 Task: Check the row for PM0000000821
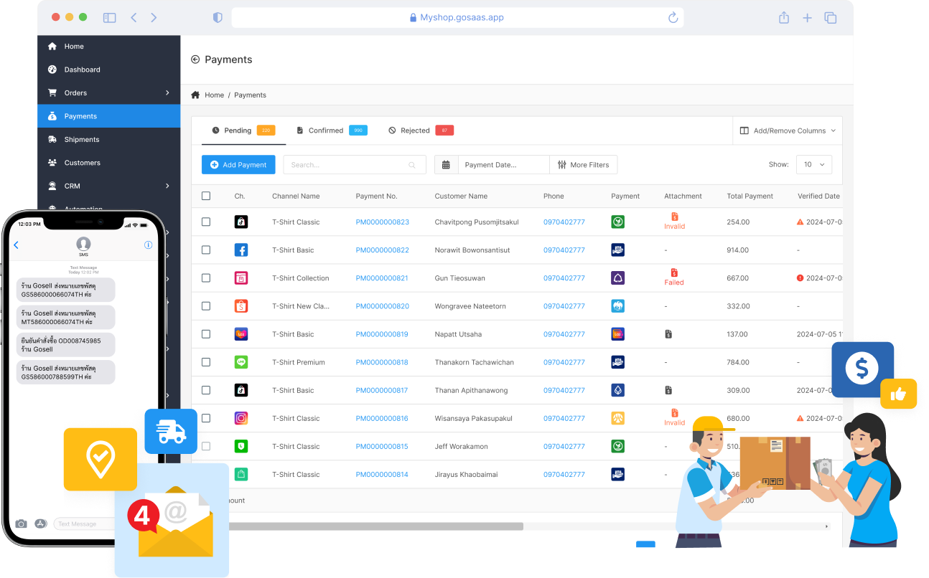[206, 278]
